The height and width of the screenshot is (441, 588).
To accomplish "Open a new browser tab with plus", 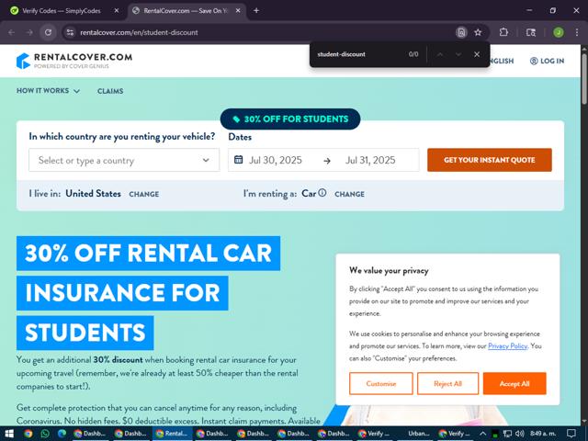I will 256,10.
